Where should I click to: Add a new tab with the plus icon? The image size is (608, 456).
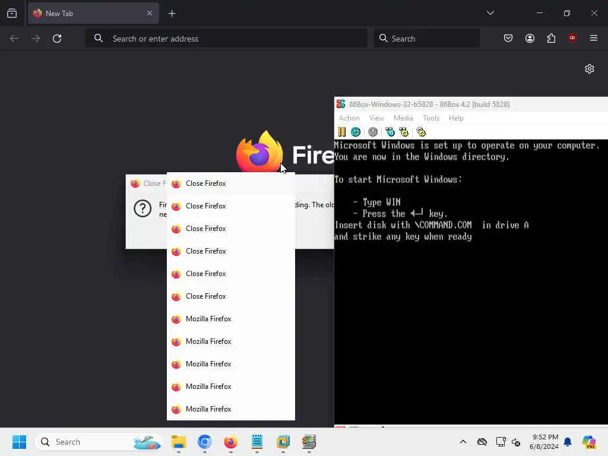[172, 14]
